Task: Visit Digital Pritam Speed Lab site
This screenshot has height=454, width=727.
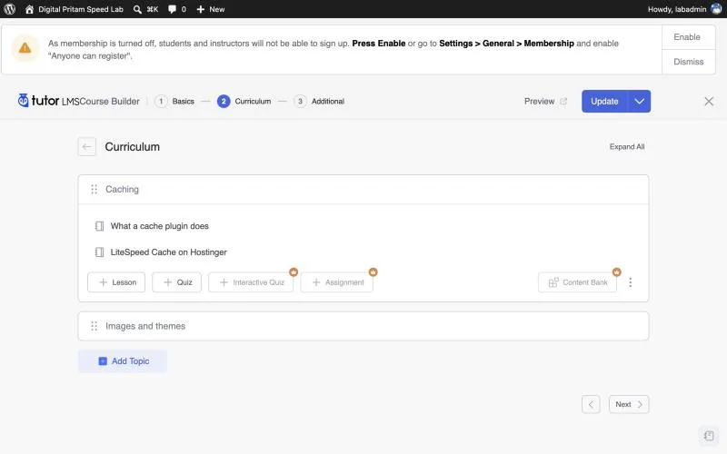Action: pos(75,9)
